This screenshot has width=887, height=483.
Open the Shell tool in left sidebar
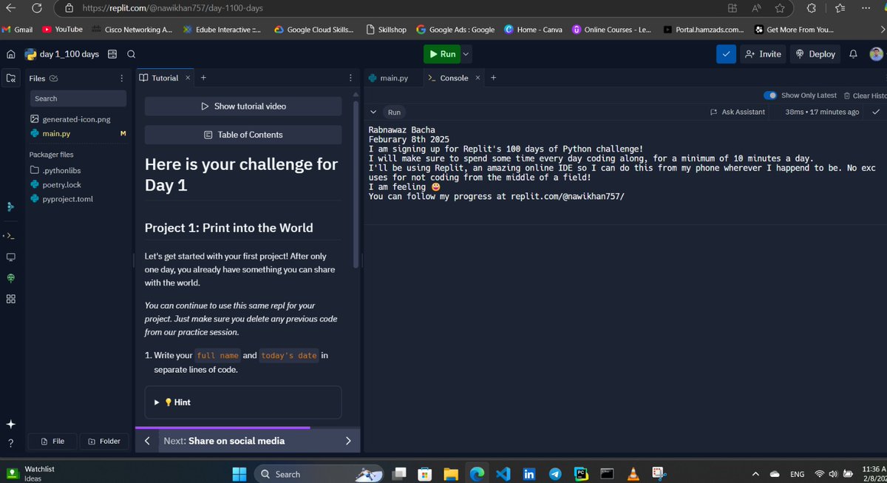tap(10, 236)
